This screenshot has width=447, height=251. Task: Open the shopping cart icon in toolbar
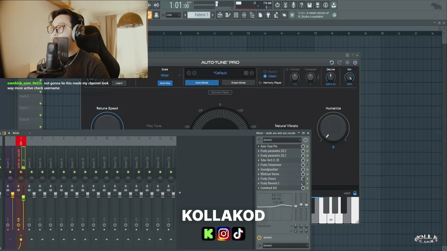pyautogui.click(x=292, y=15)
